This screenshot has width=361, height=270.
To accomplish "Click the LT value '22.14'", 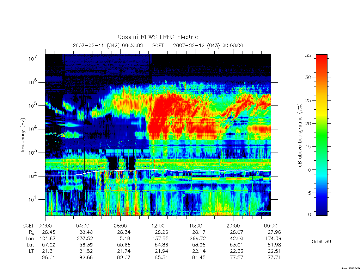I will point(199,251).
